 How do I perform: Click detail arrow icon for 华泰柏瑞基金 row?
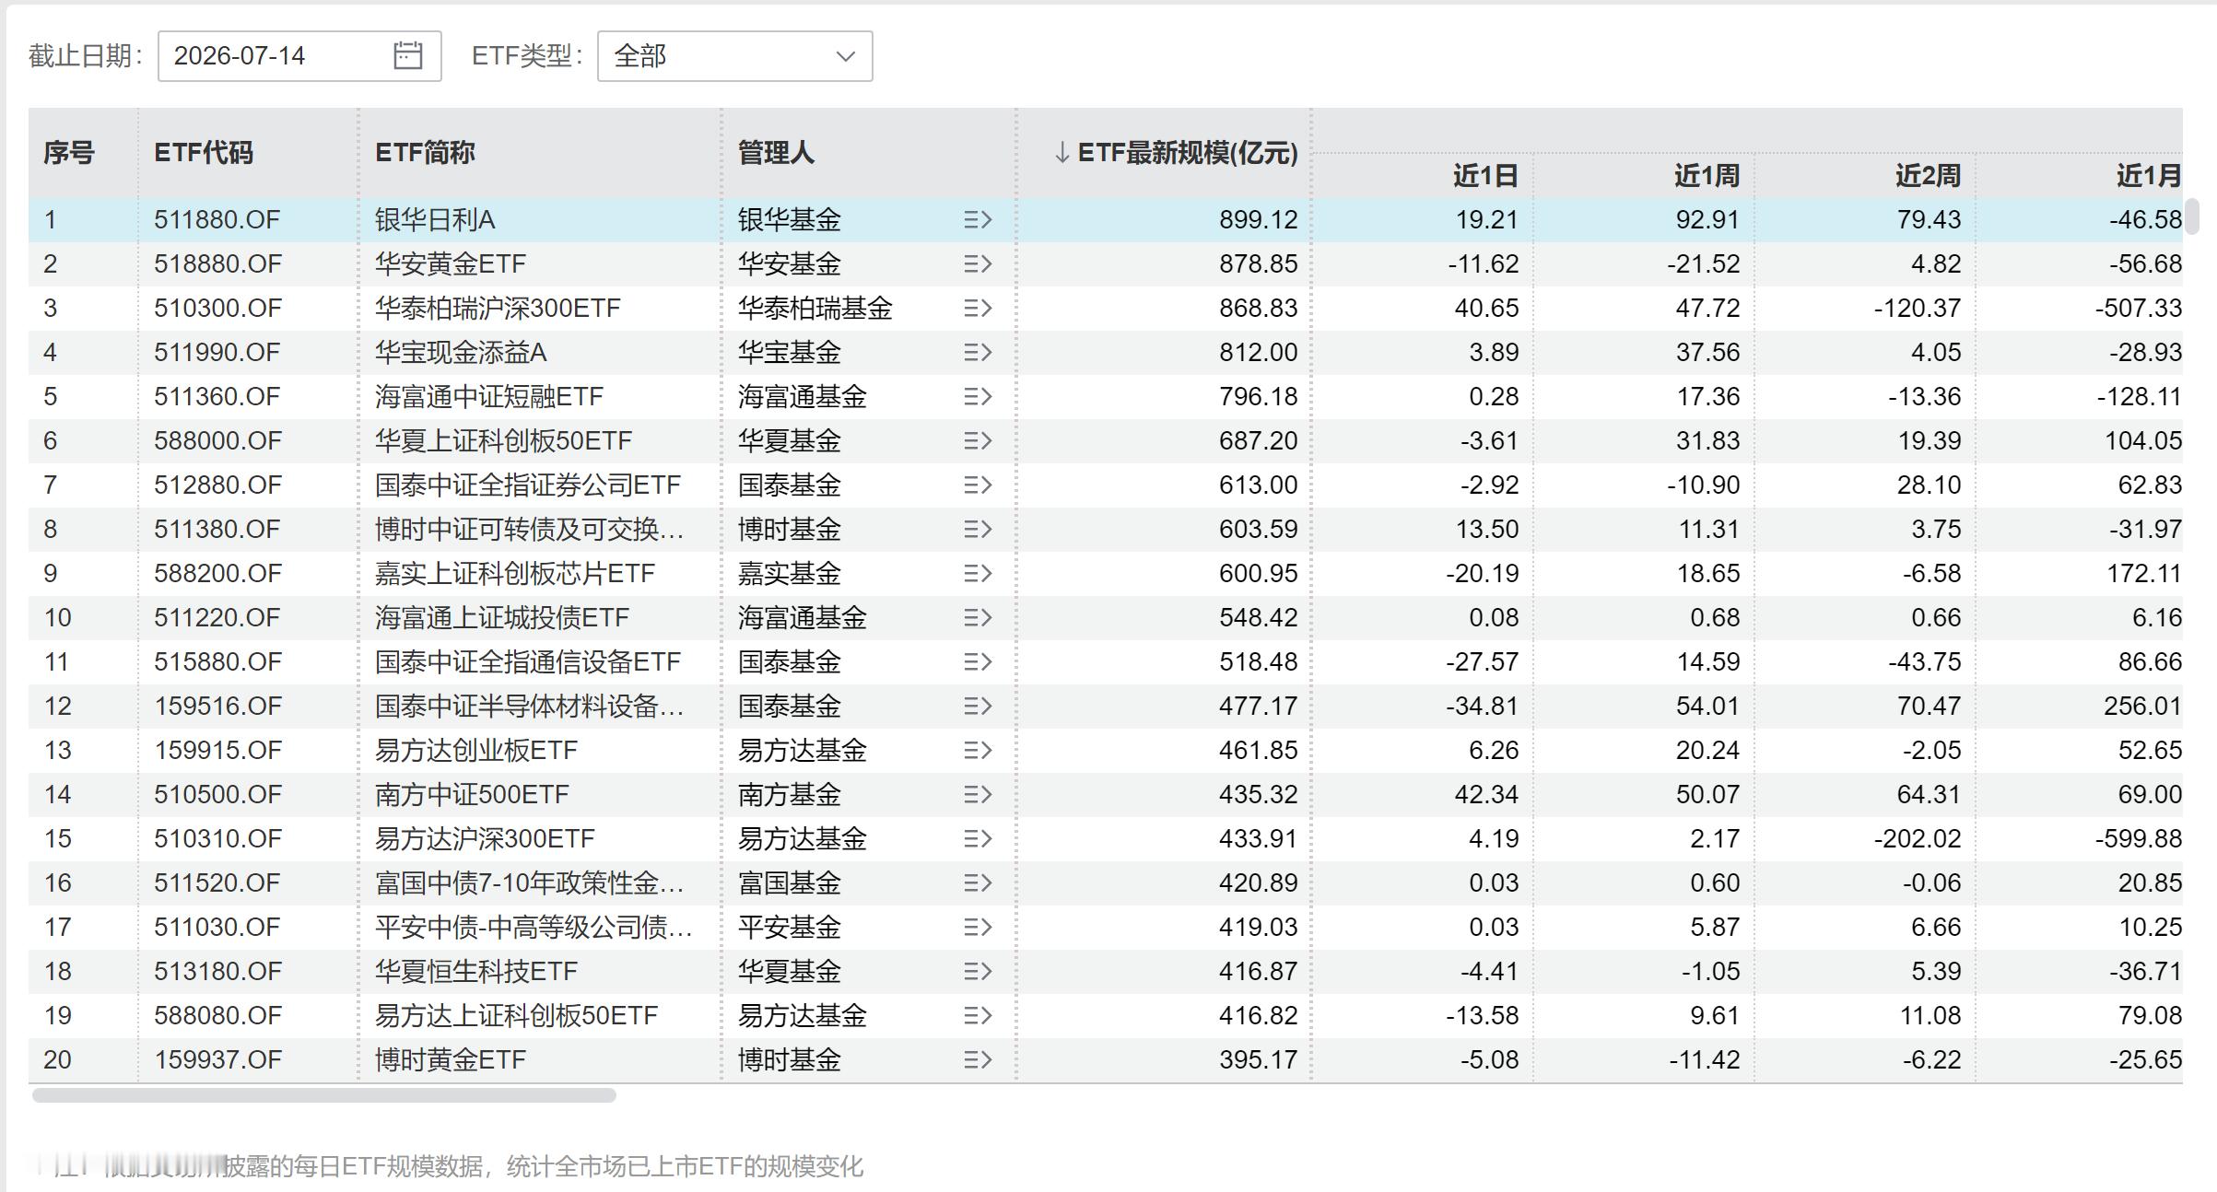tap(978, 308)
